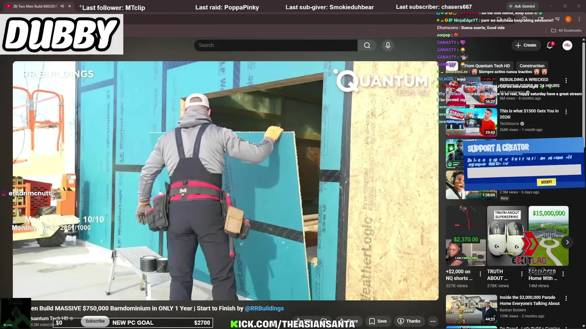Start voice search with the microphone icon

click(x=388, y=45)
